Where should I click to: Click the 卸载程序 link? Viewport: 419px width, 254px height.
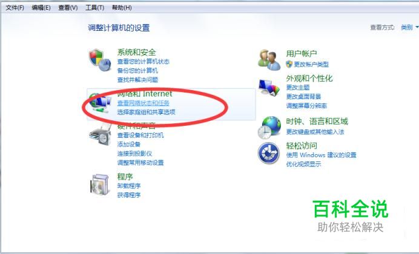[x=129, y=186]
